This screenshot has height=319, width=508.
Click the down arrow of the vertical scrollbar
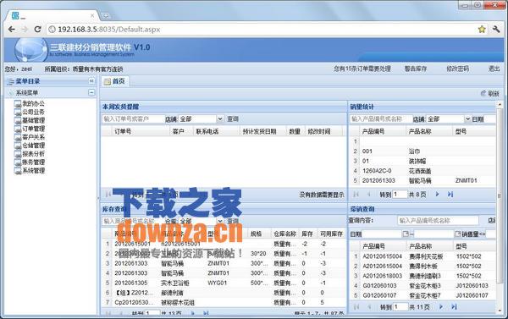coord(500,311)
